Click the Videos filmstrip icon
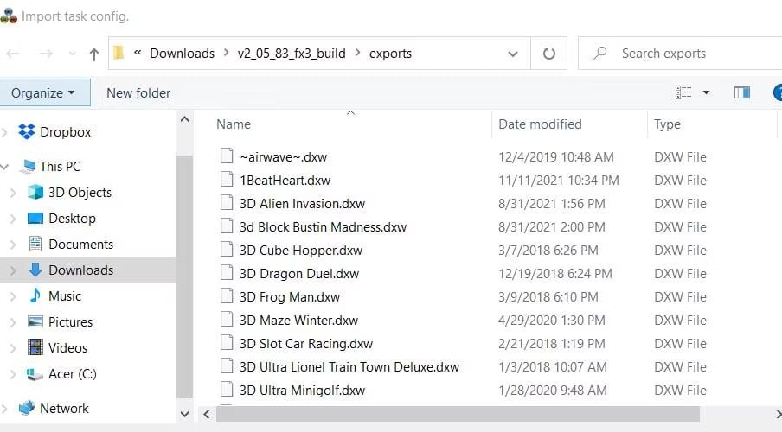This screenshot has width=782, height=432. tap(35, 347)
